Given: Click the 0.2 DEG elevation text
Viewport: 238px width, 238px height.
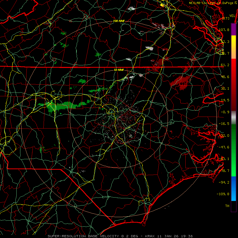Looking at the screenshot, I should click(x=130, y=236).
